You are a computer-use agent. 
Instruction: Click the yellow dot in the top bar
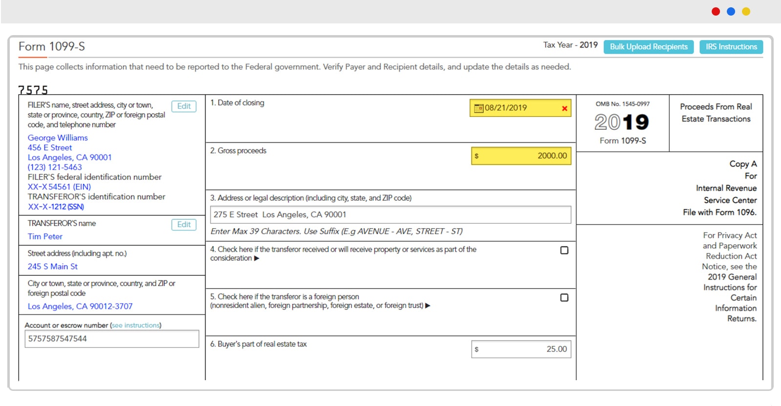point(746,12)
